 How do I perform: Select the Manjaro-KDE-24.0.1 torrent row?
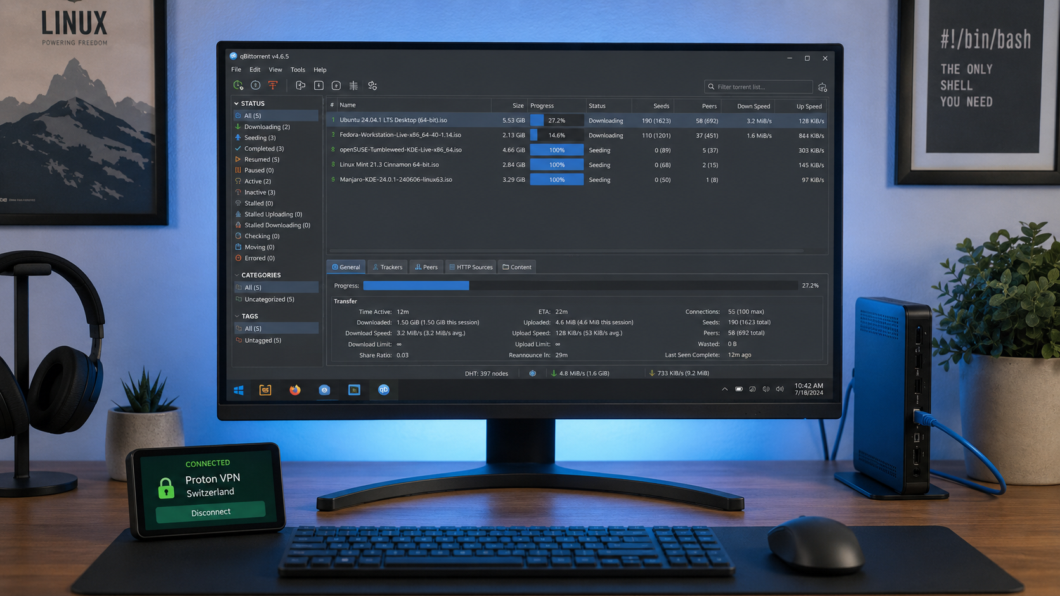pos(577,180)
